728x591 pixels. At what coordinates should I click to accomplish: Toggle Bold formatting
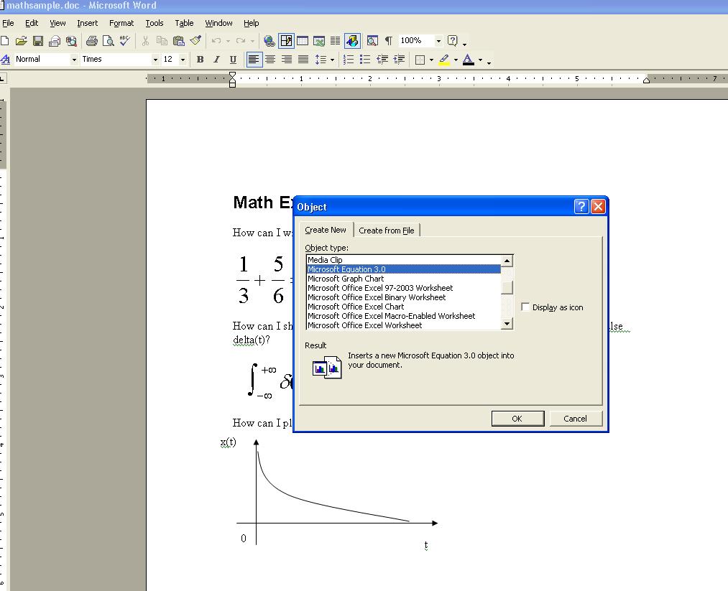[x=200, y=60]
